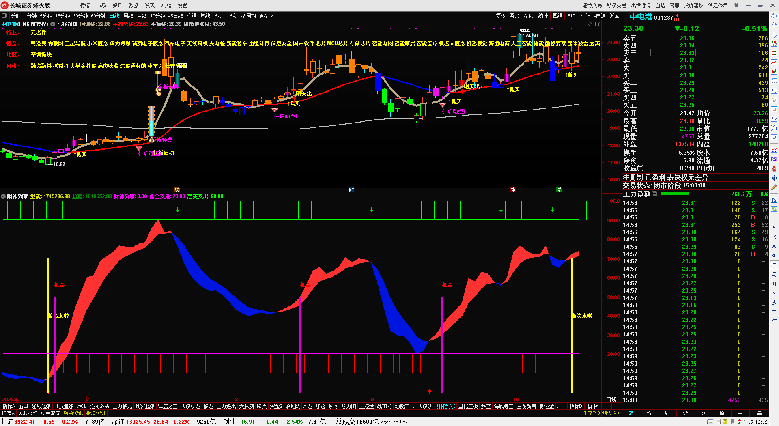Image resolution: width=779 pixels, height=426 pixels.
Task: Click the 上证 3922.41 index in status bar
Action: (18, 422)
